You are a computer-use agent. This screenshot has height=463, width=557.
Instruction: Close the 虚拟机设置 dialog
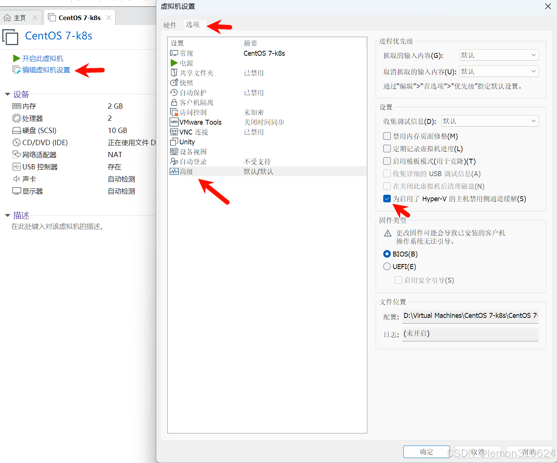point(548,6)
